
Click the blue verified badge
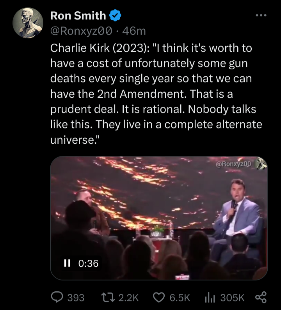(x=115, y=16)
